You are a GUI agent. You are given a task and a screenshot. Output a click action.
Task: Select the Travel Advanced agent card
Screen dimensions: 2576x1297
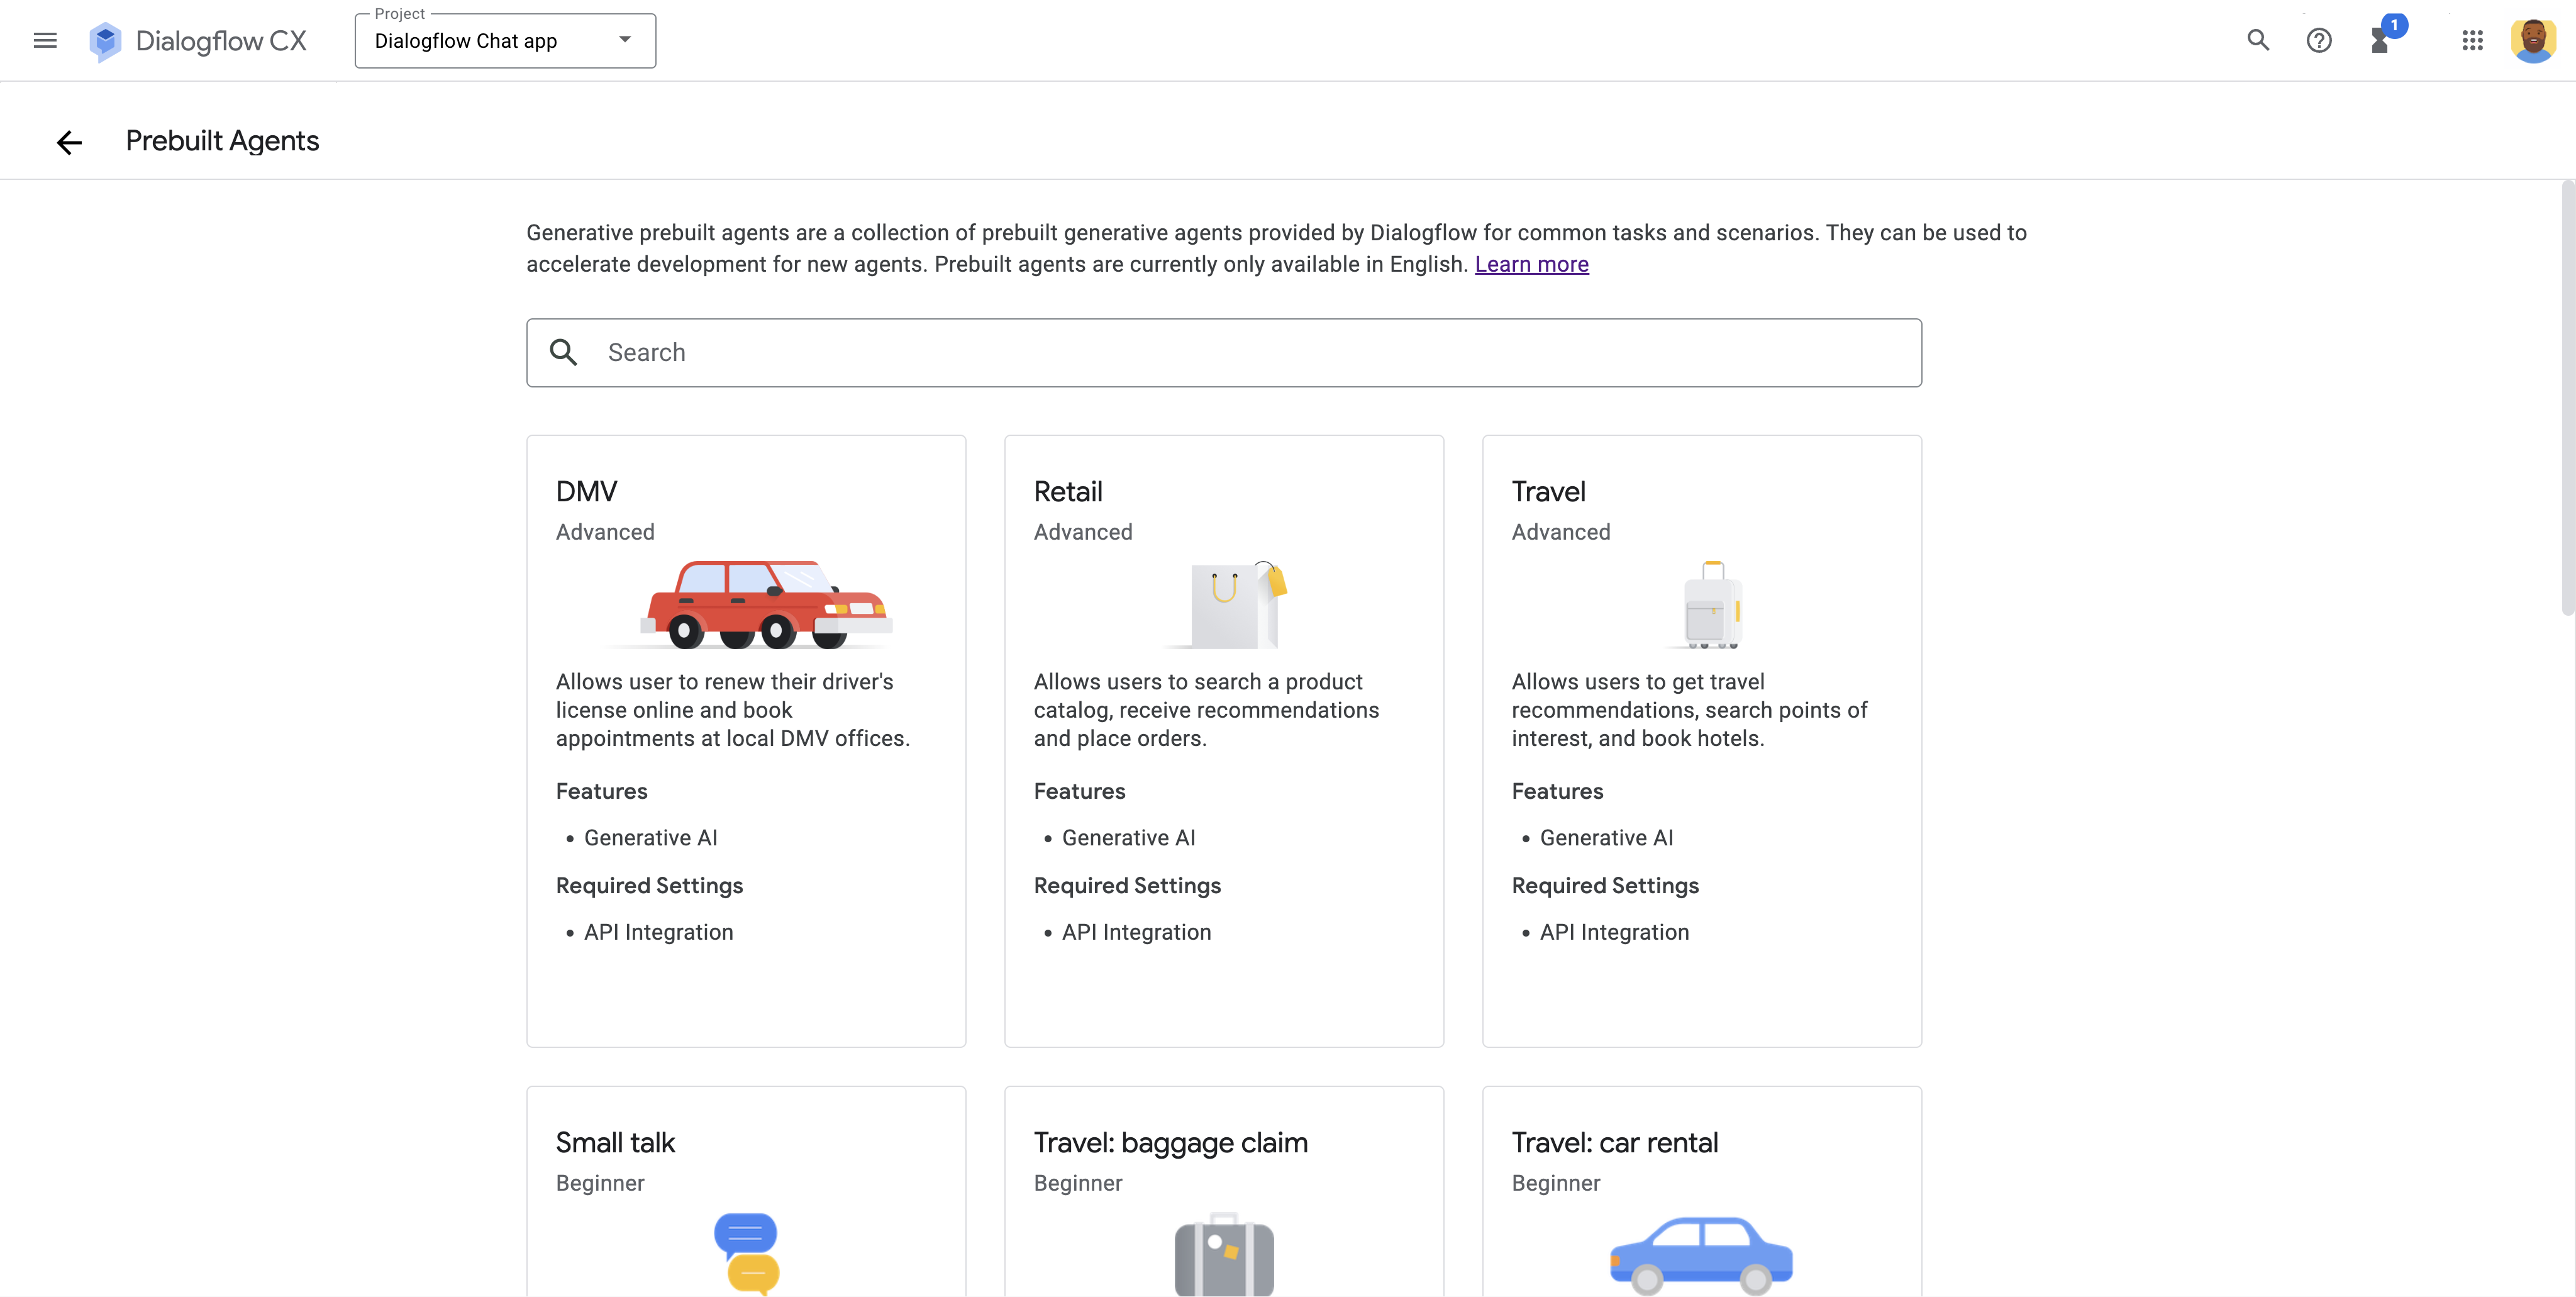pos(1701,740)
